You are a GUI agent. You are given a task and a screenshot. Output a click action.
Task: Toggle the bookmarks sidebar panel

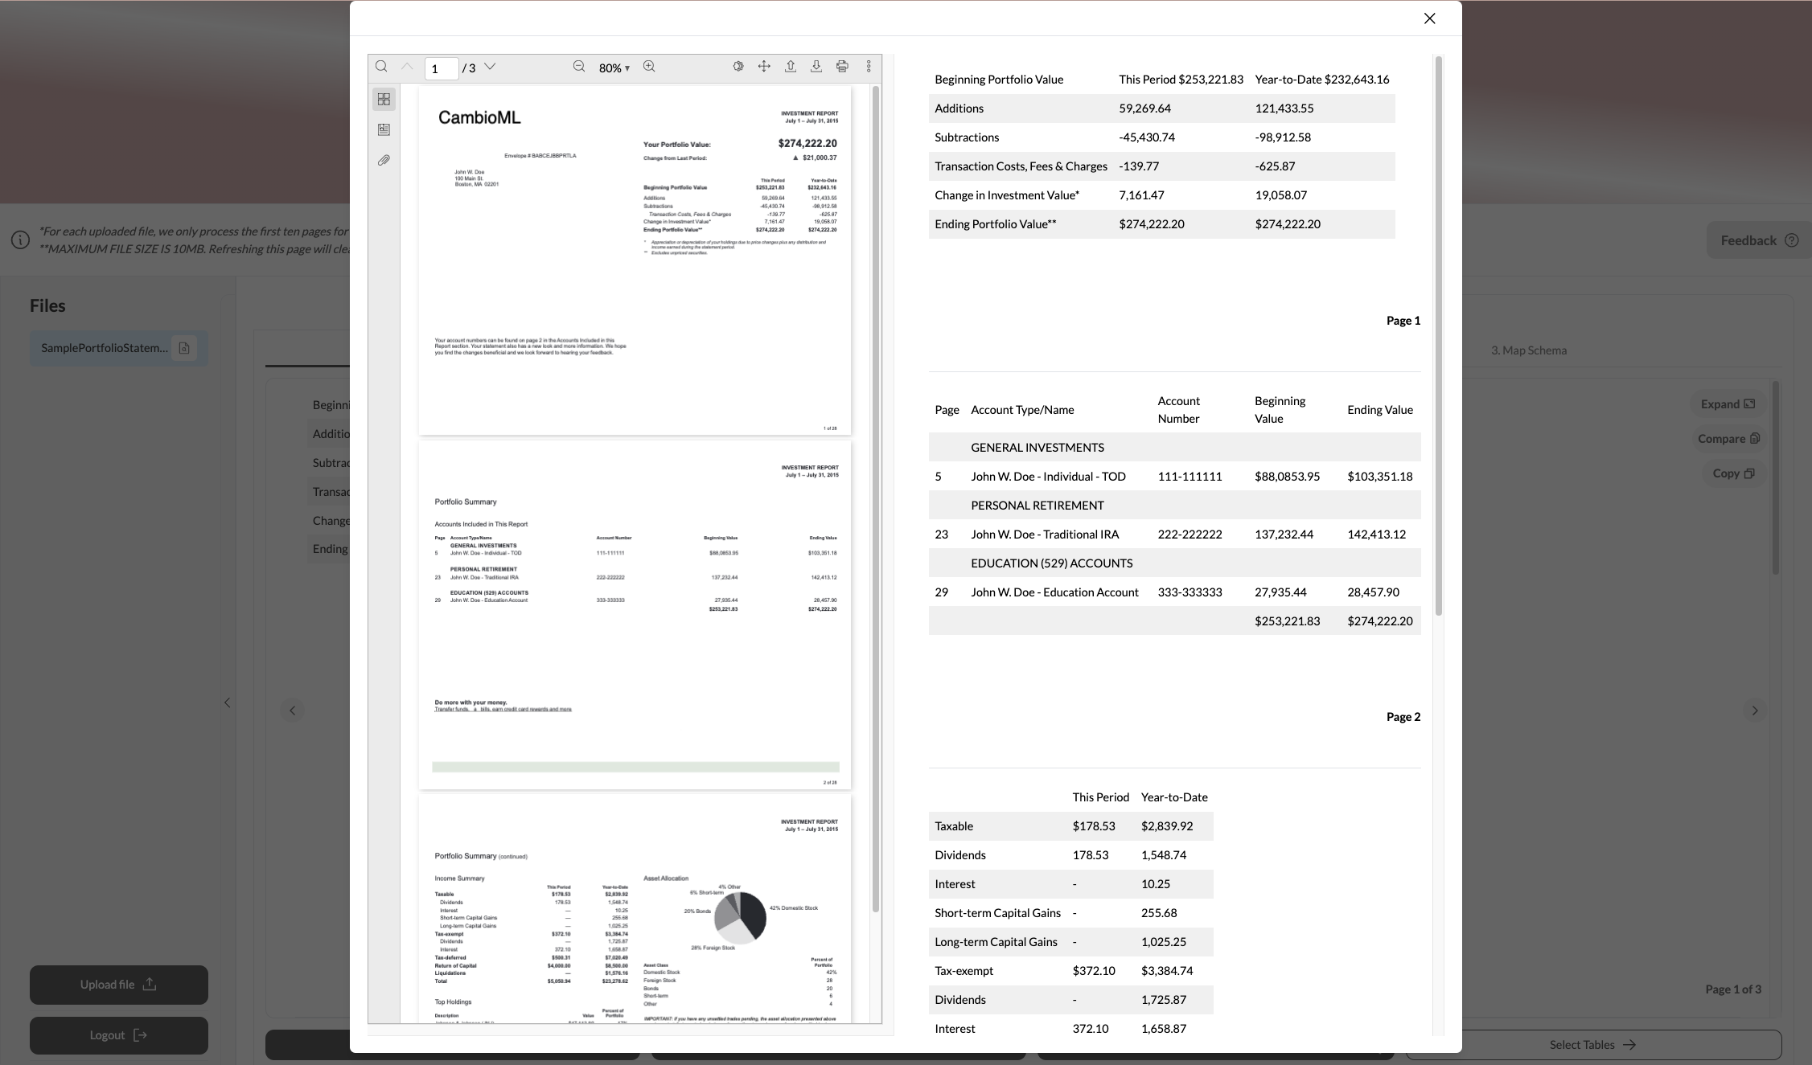click(384, 129)
